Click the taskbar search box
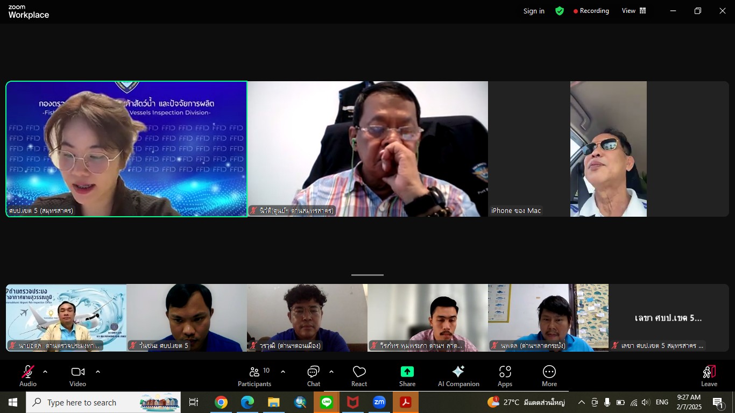The height and width of the screenshot is (413, 735). pos(103,402)
